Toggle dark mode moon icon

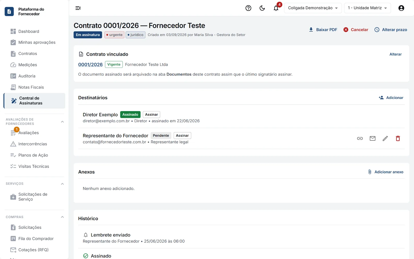coord(262,8)
